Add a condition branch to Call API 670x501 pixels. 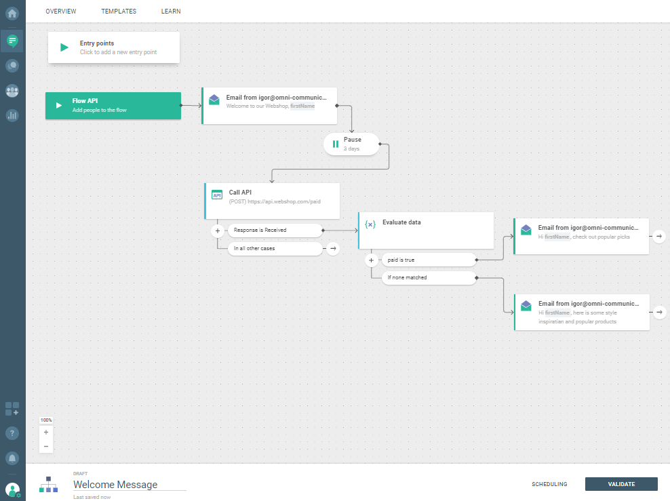[x=218, y=231]
